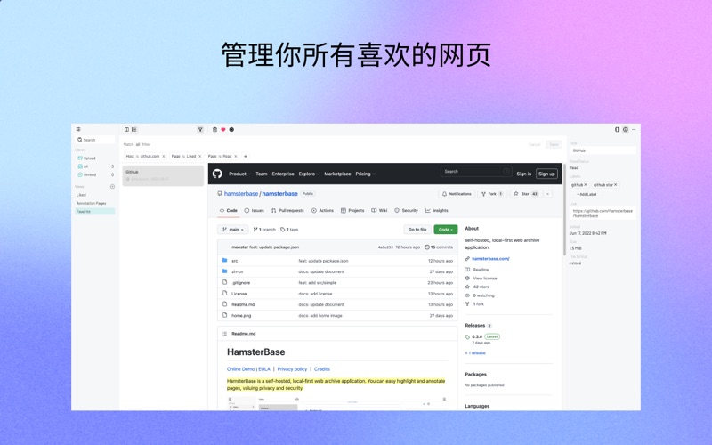Viewport: 712px width, 445px height.
Task: Switch to the Projects tab
Action: [x=352, y=210]
